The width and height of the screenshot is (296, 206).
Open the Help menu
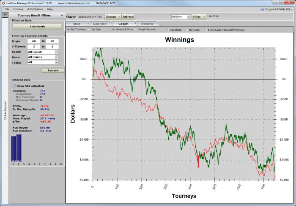tap(50, 9)
